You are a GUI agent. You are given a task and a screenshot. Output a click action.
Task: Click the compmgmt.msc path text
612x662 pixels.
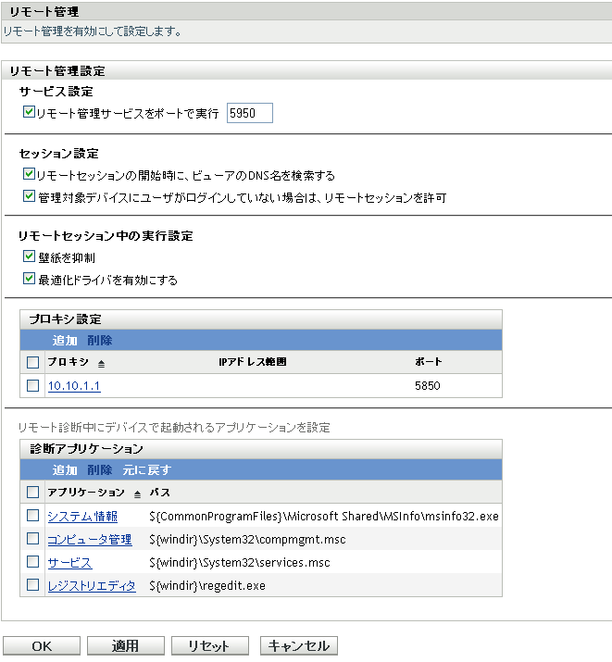(247, 540)
